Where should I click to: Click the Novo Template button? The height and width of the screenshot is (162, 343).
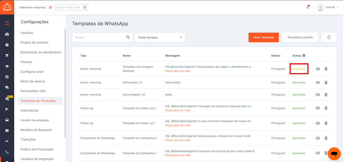[264, 37]
